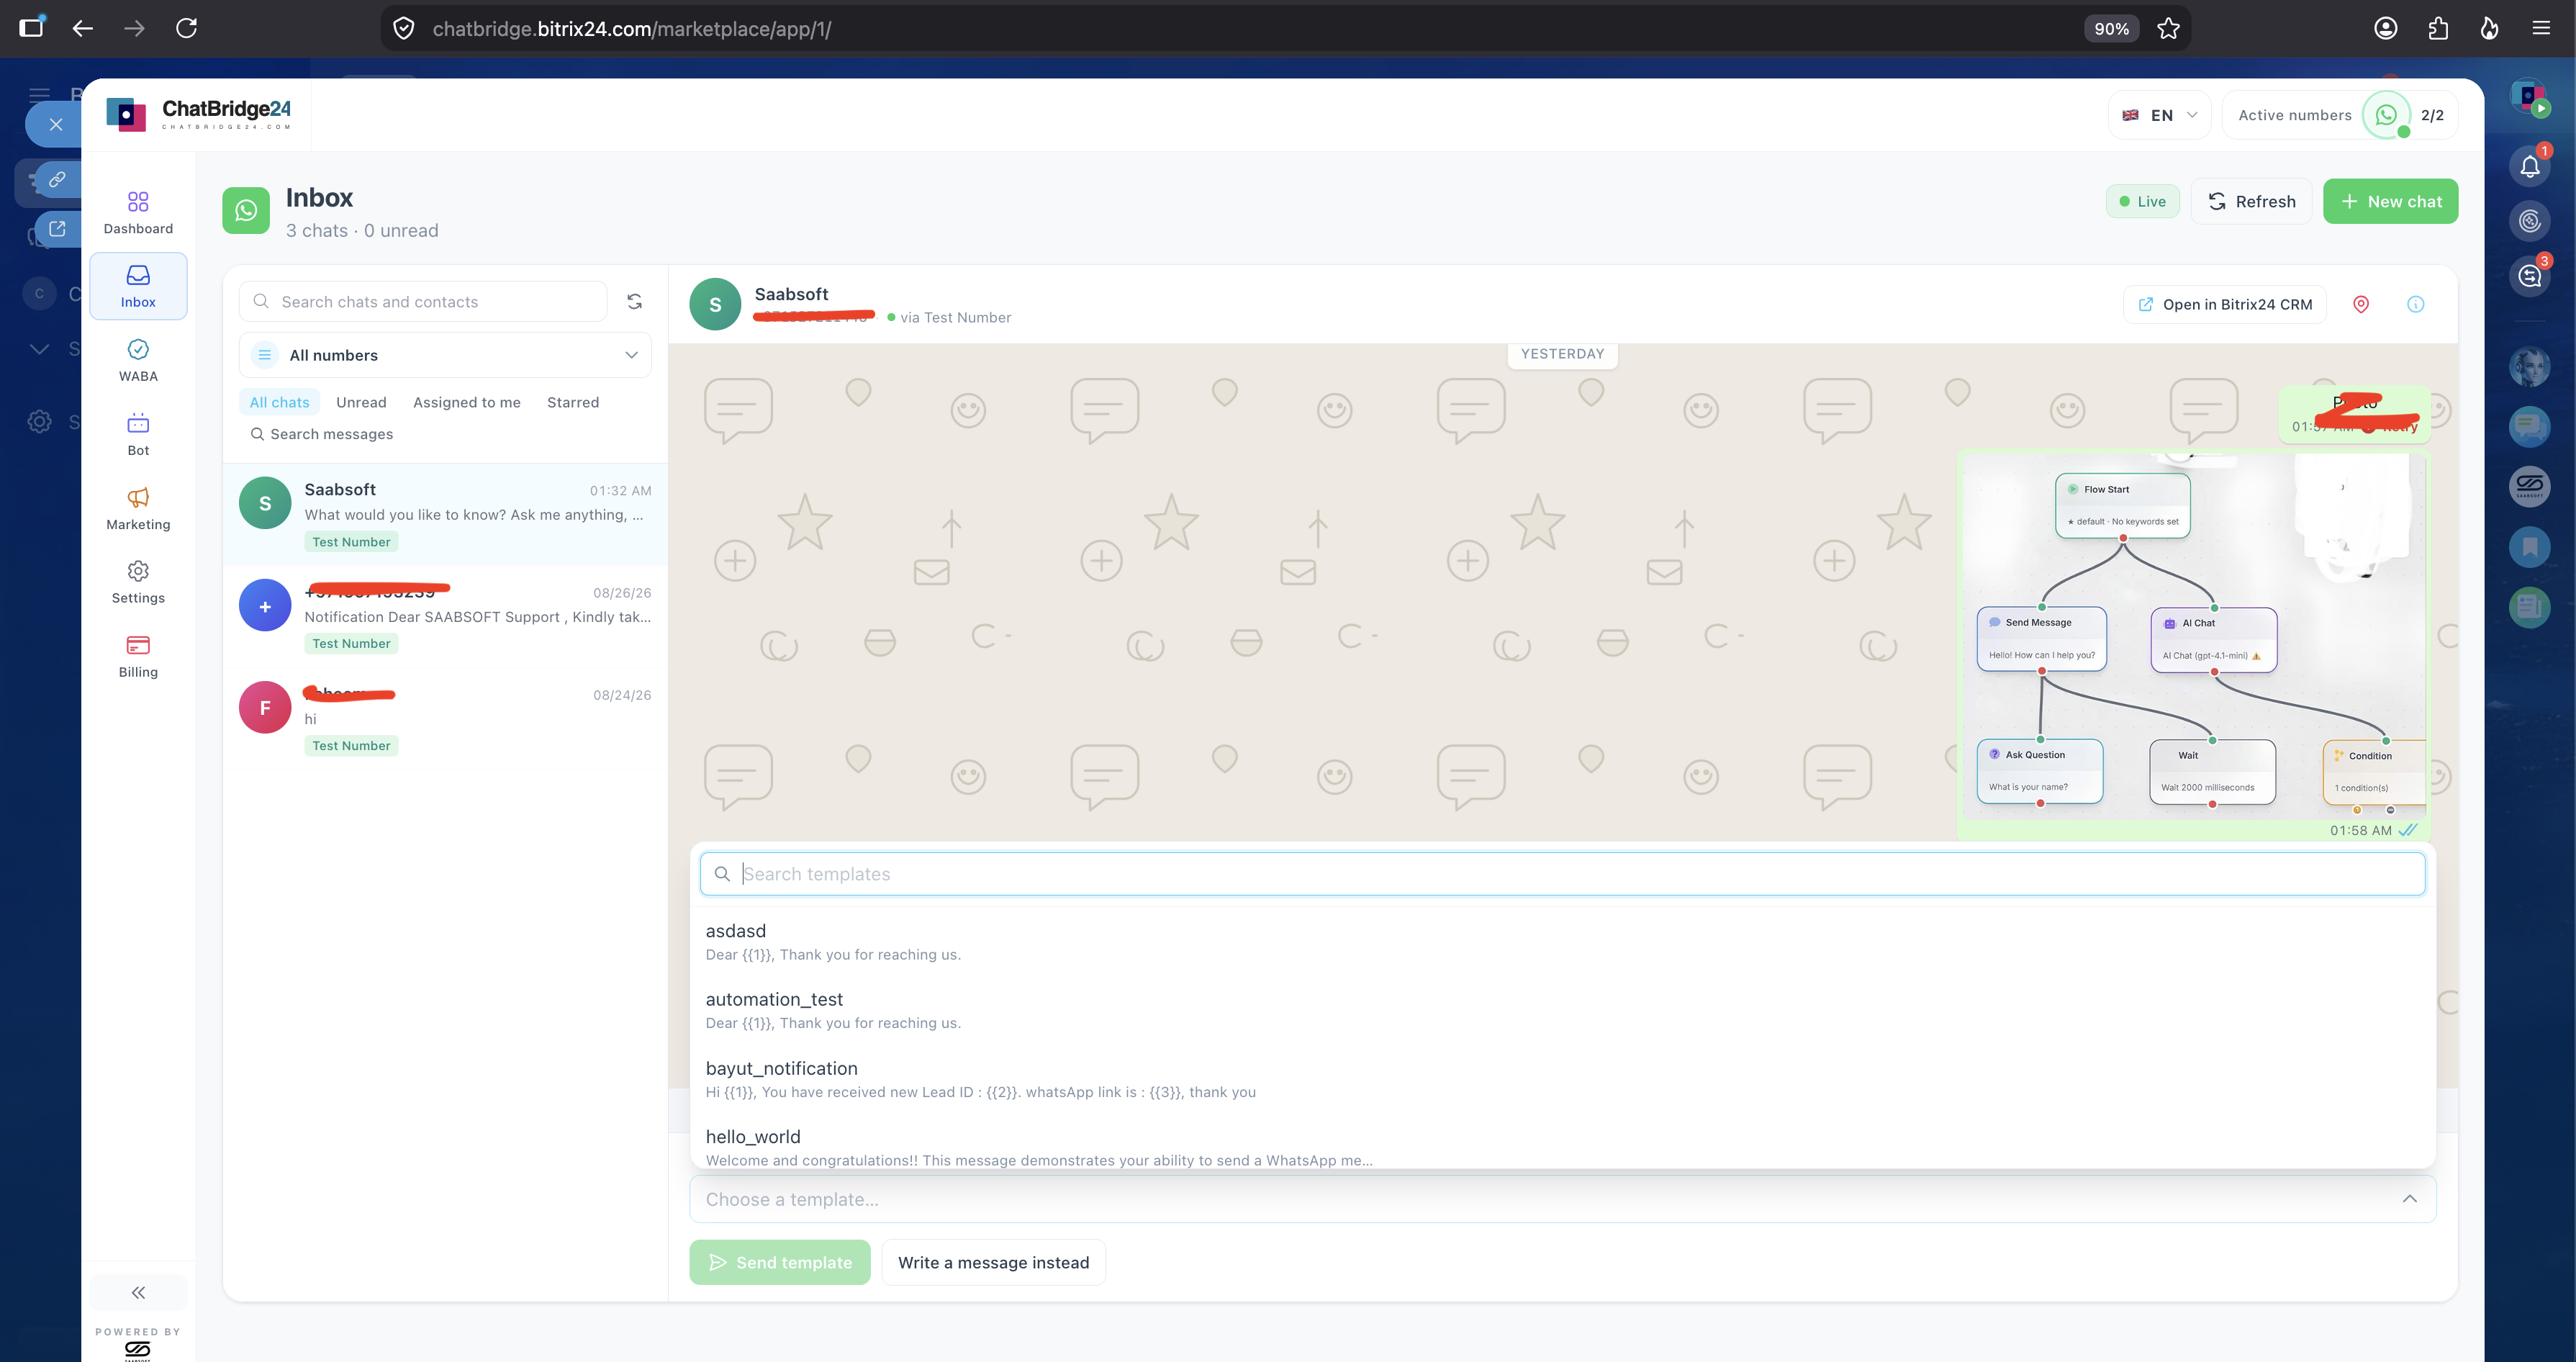This screenshot has height=1362, width=2576.
Task: Open the Billing card icon
Action: coord(138,645)
